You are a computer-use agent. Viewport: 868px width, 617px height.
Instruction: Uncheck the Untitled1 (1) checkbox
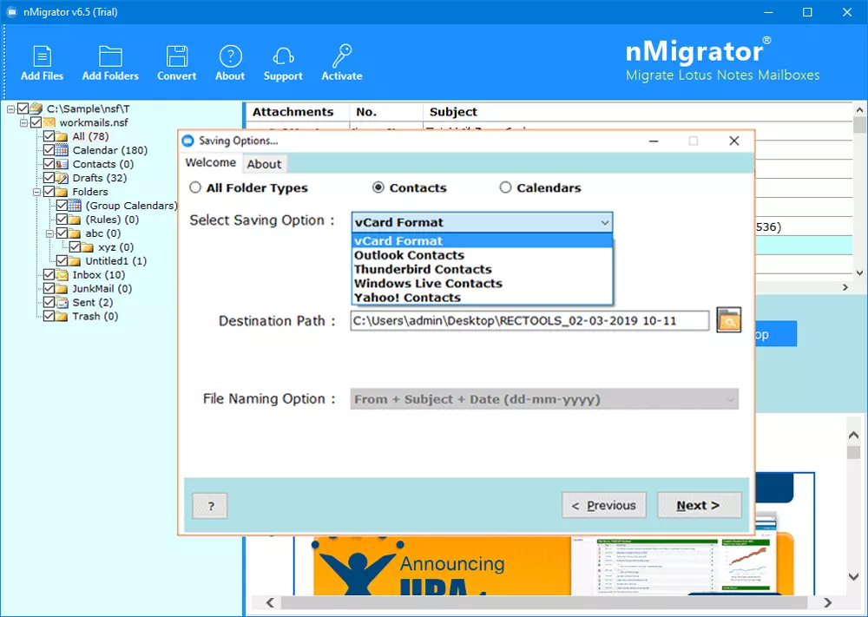coord(62,260)
